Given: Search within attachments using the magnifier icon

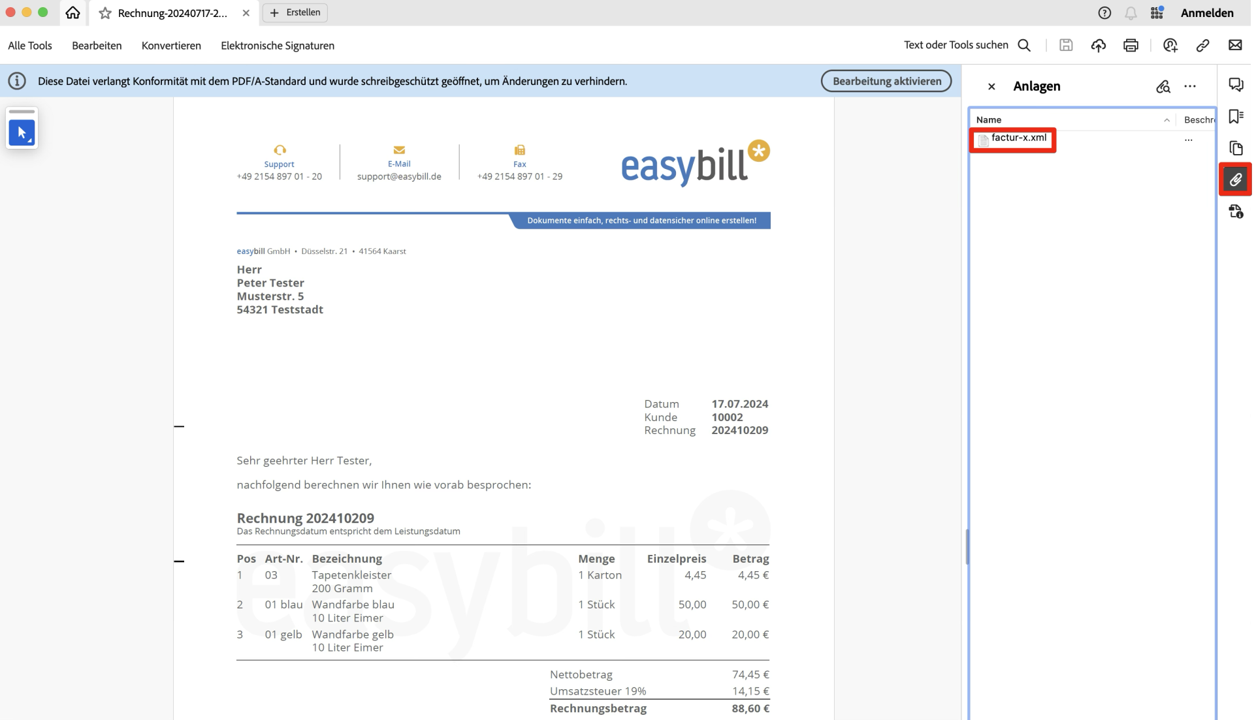Looking at the screenshot, I should 1163,86.
